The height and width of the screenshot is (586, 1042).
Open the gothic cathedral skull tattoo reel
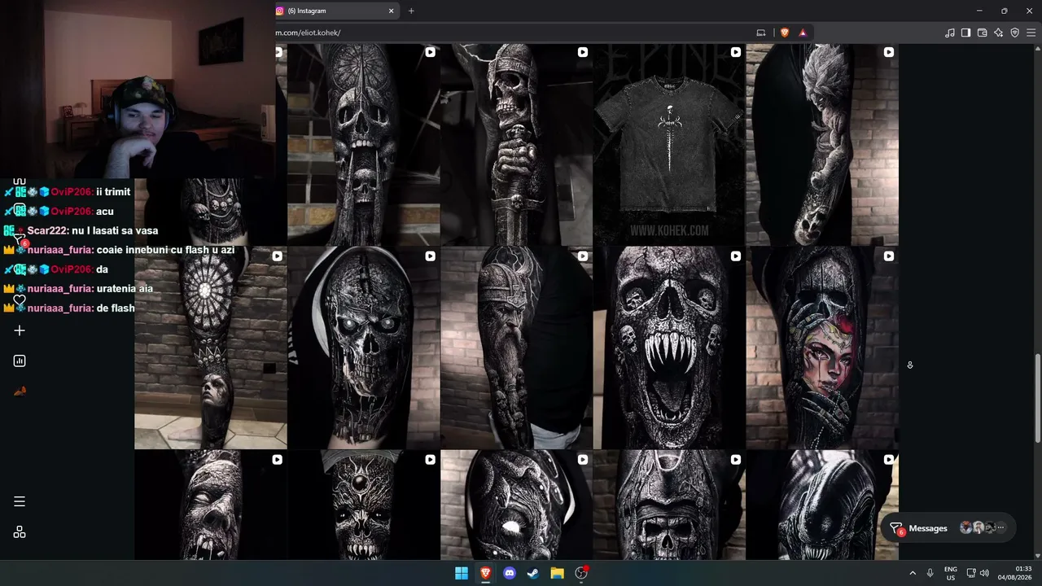click(364, 144)
